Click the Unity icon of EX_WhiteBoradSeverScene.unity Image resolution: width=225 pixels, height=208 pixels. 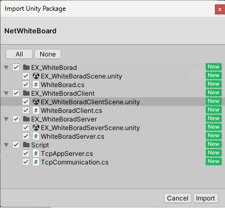(x=36, y=127)
